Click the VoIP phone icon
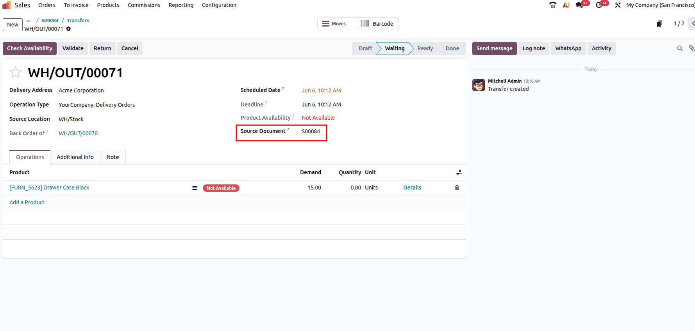Screen dimensions: 695x331 (552, 5)
